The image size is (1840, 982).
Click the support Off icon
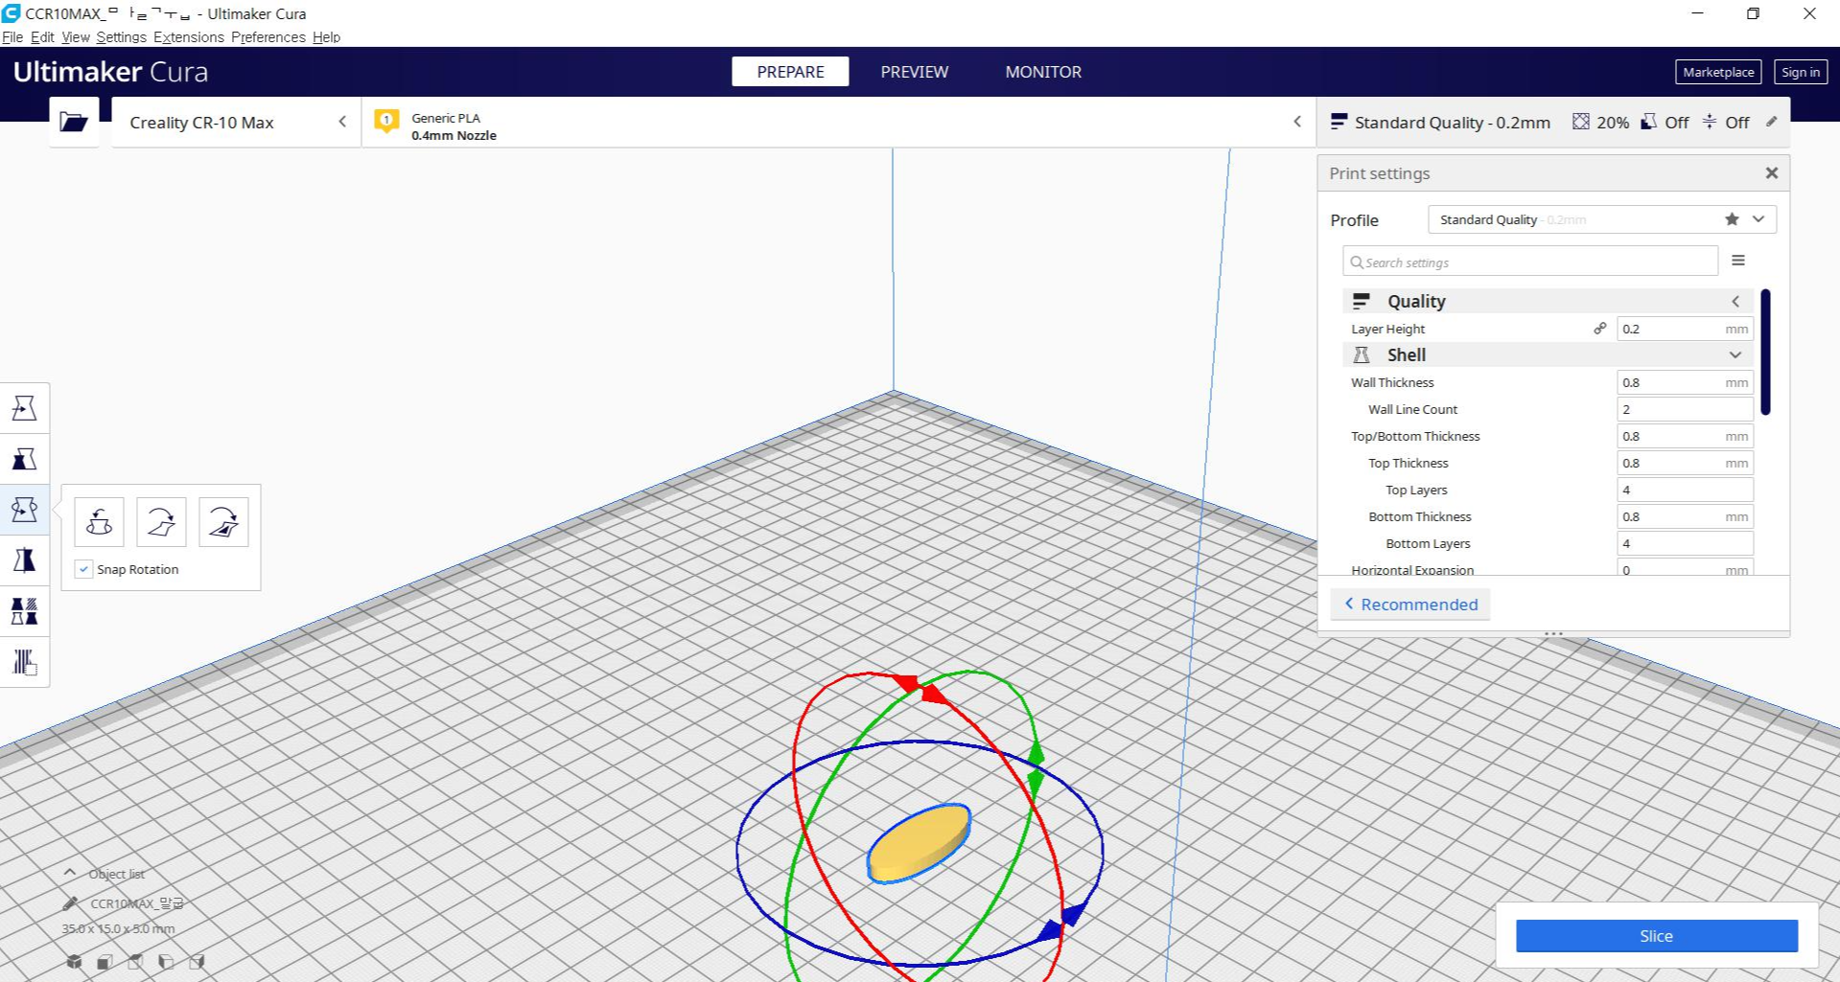[1649, 122]
